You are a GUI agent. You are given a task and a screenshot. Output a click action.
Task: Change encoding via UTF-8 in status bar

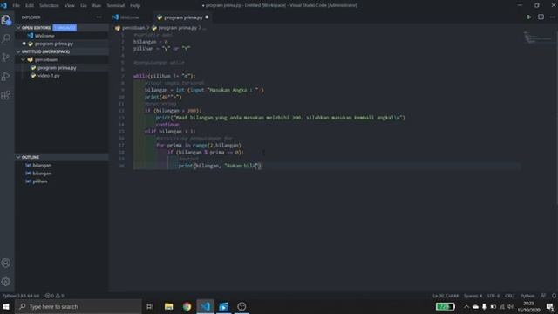point(493,296)
